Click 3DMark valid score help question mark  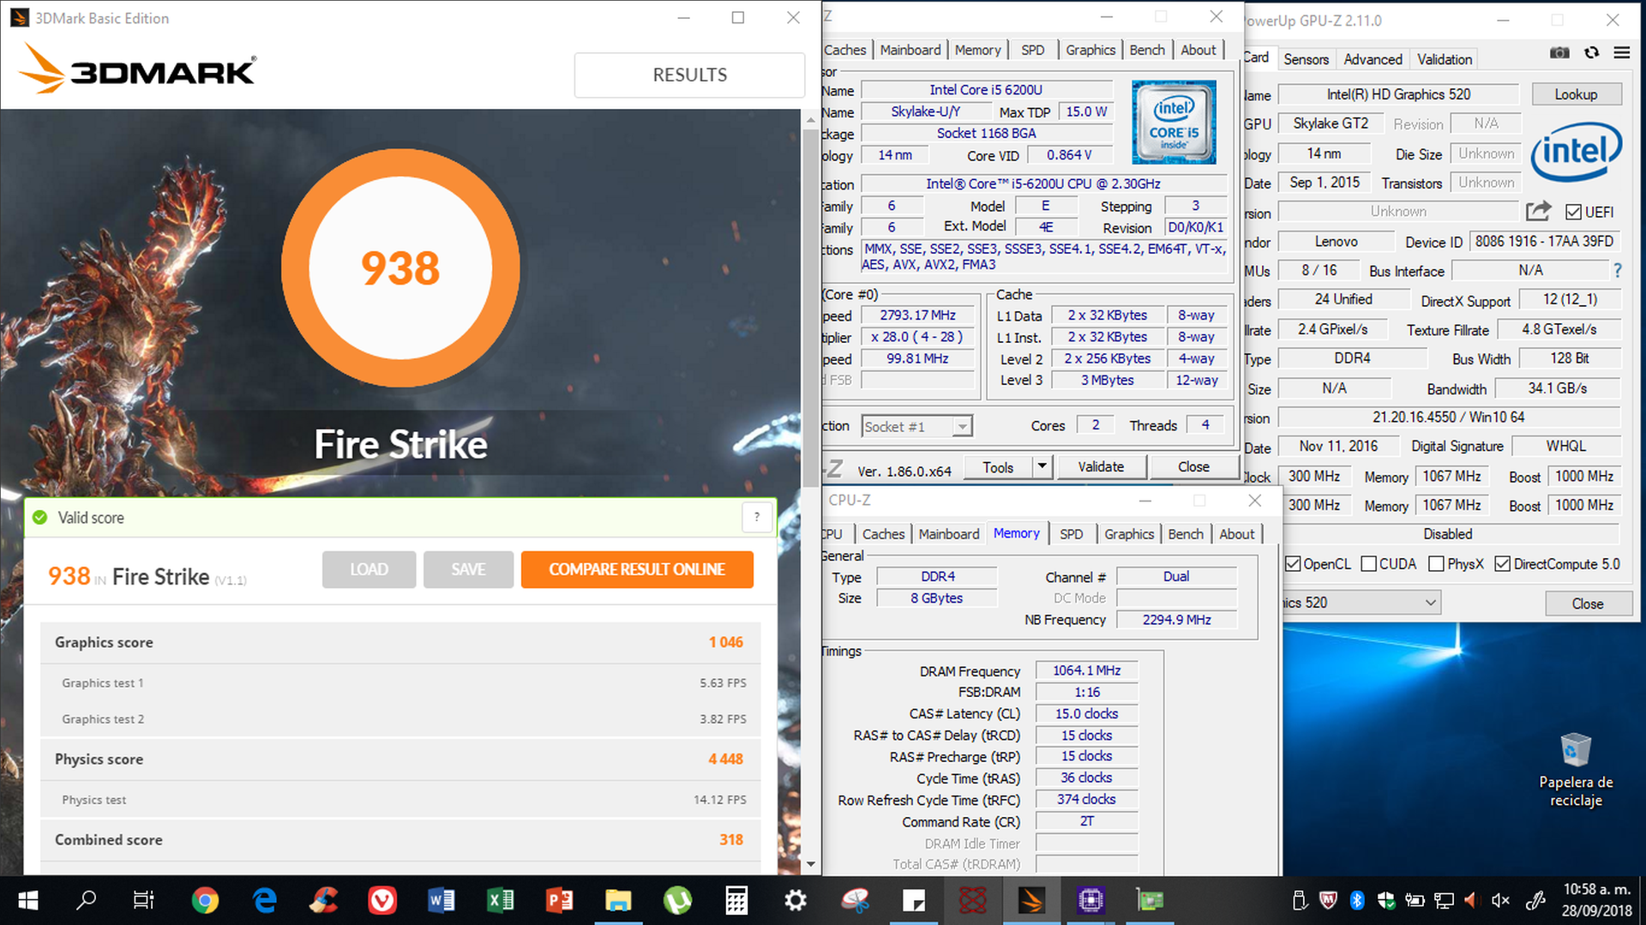756,517
